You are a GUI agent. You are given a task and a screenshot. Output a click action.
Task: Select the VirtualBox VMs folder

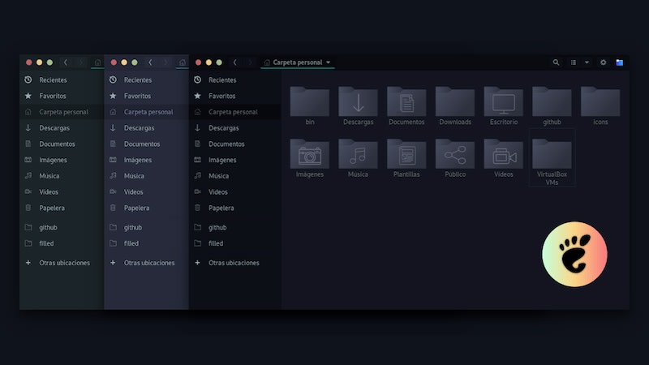point(552,157)
